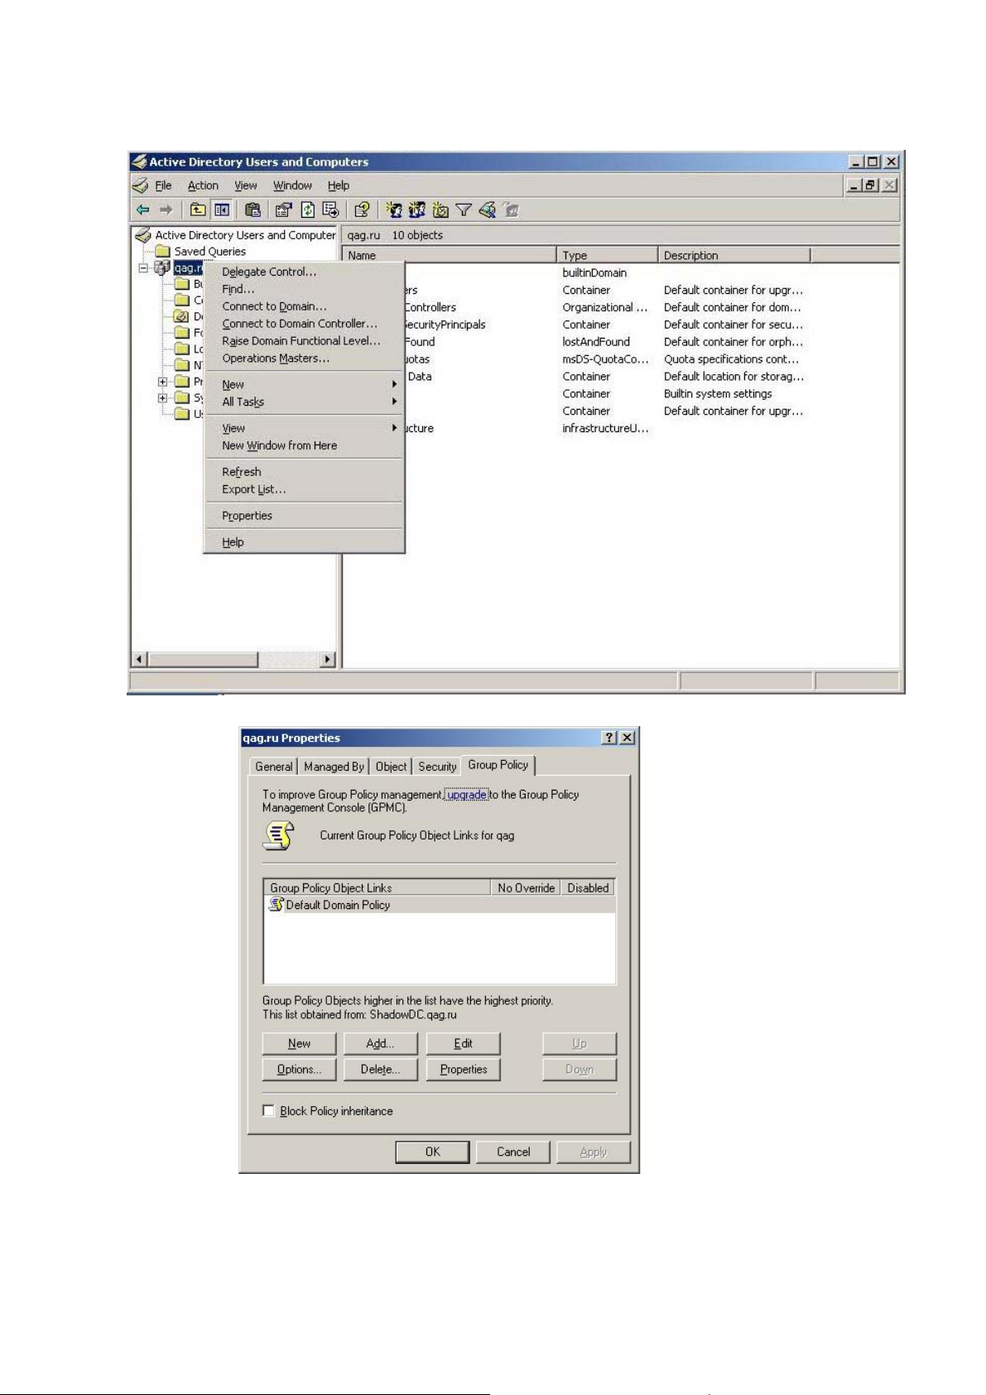This screenshot has width=986, height=1395.
Task: Open the Help toolbar icon with question mark
Action: point(361,210)
